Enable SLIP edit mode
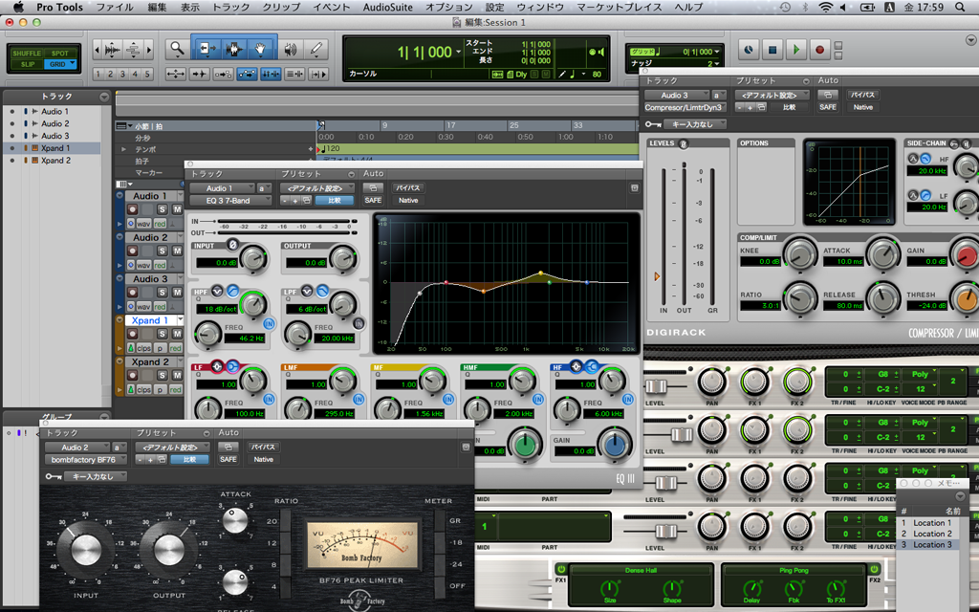This screenshot has width=979, height=612. [27, 64]
